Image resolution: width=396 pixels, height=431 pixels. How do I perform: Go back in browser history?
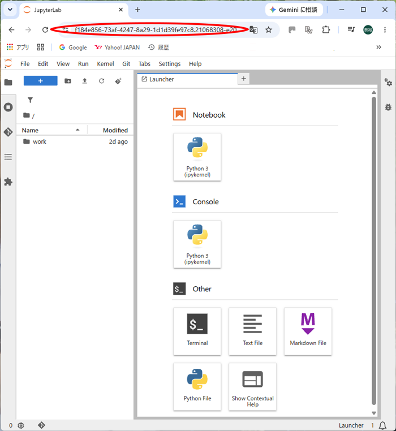(x=11, y=29)
